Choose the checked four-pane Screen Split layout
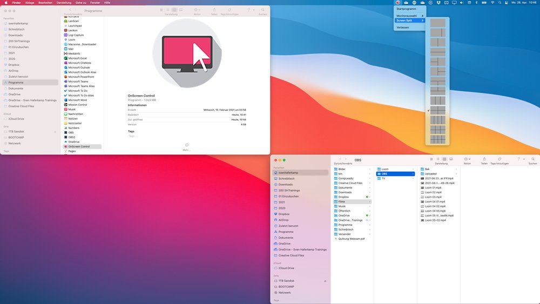Image resolution: width=540 pixels, height=304 pixels. [438, 110]
